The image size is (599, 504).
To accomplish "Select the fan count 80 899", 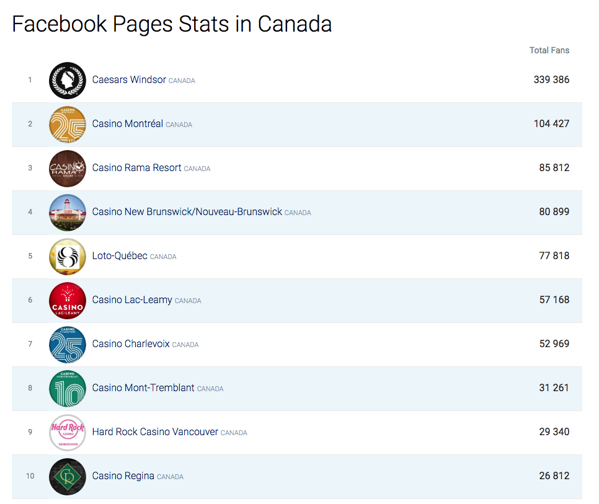I will click(554, 211).
